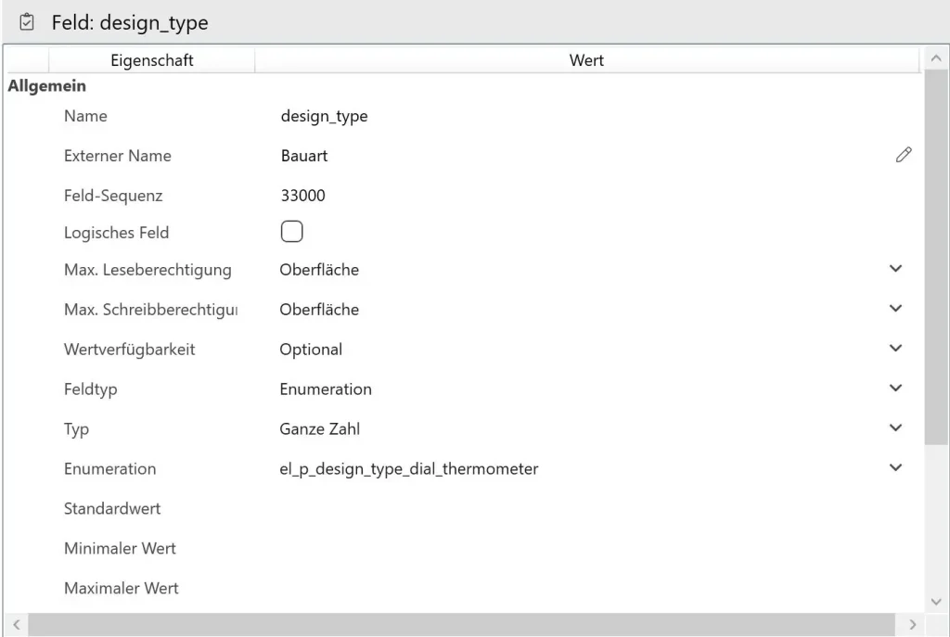Click the horizontal scrollbar right arrow

pos(911,624)
